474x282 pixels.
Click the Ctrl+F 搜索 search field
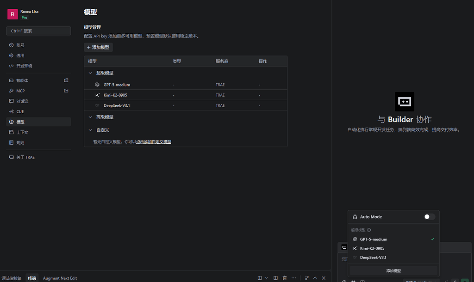pyautogui.click(x=38, y=31)
